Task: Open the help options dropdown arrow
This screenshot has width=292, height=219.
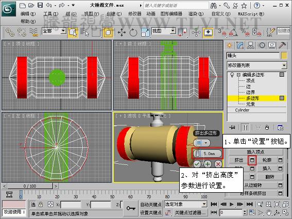Action: pyautogui.click(x=263, y=6)
